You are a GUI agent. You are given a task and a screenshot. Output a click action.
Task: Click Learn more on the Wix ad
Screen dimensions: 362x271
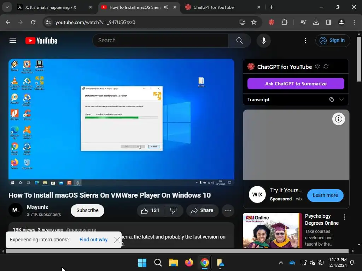pos(325,195)
